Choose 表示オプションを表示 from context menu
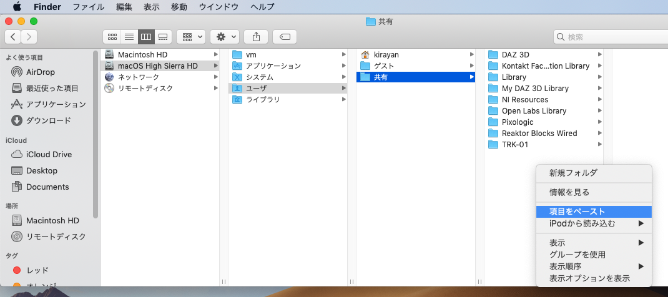668x297 pixels. [x=594, y=278]
